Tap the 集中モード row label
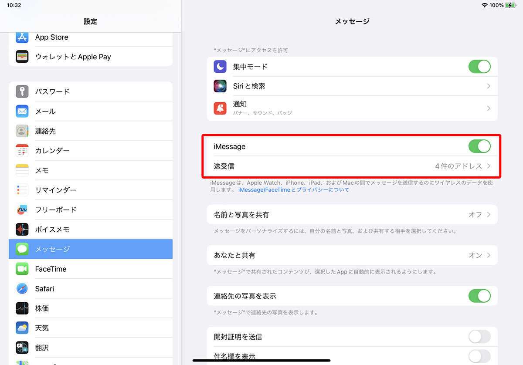The image size is (523, 365). pyautogui.click(x=250, y=67)
